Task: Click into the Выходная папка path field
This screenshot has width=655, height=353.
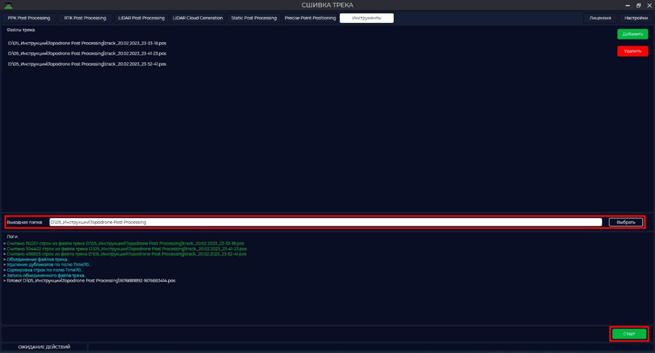Action: coord(326,223)
